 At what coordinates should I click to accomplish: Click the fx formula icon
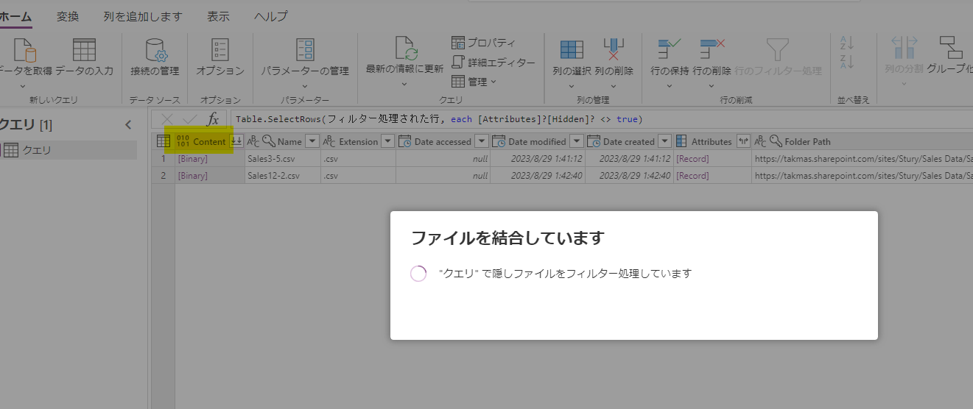point(212,119)
